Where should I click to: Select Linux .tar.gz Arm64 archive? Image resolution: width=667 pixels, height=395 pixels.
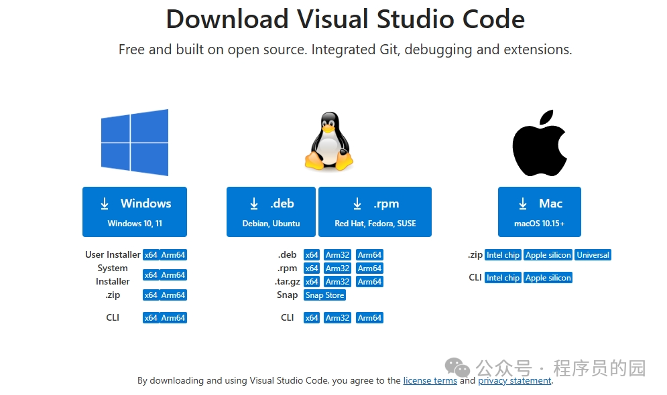click(x=369, y=282)
